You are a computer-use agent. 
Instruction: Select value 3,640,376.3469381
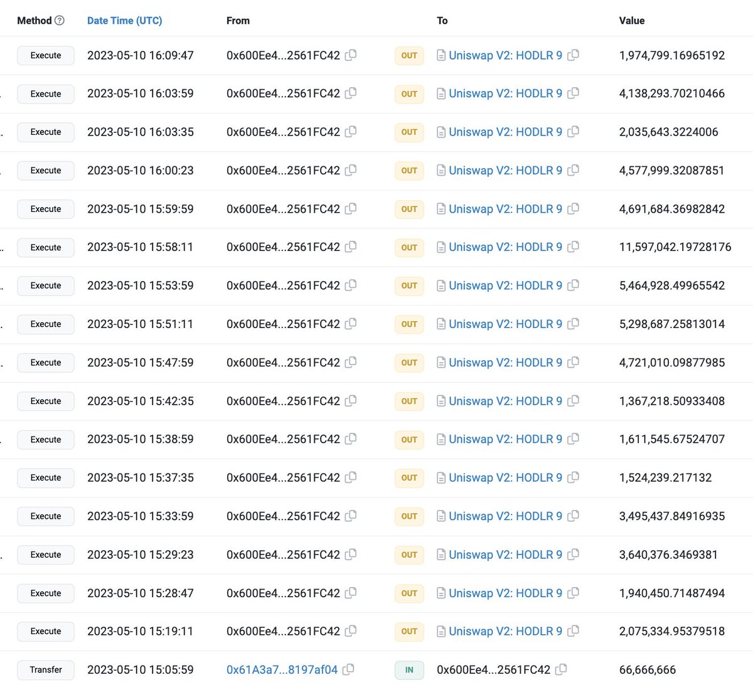click(668, 555)
